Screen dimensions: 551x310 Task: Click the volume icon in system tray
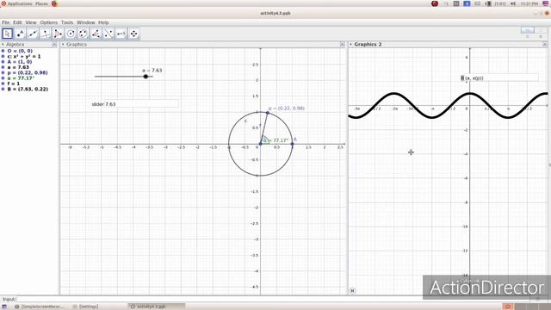tap(513, 3)
